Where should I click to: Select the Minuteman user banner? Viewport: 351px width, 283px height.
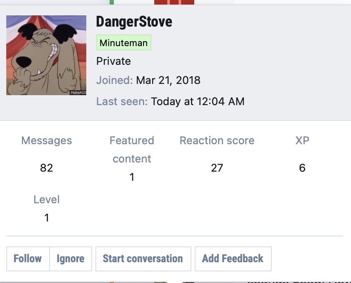point(123,42)
